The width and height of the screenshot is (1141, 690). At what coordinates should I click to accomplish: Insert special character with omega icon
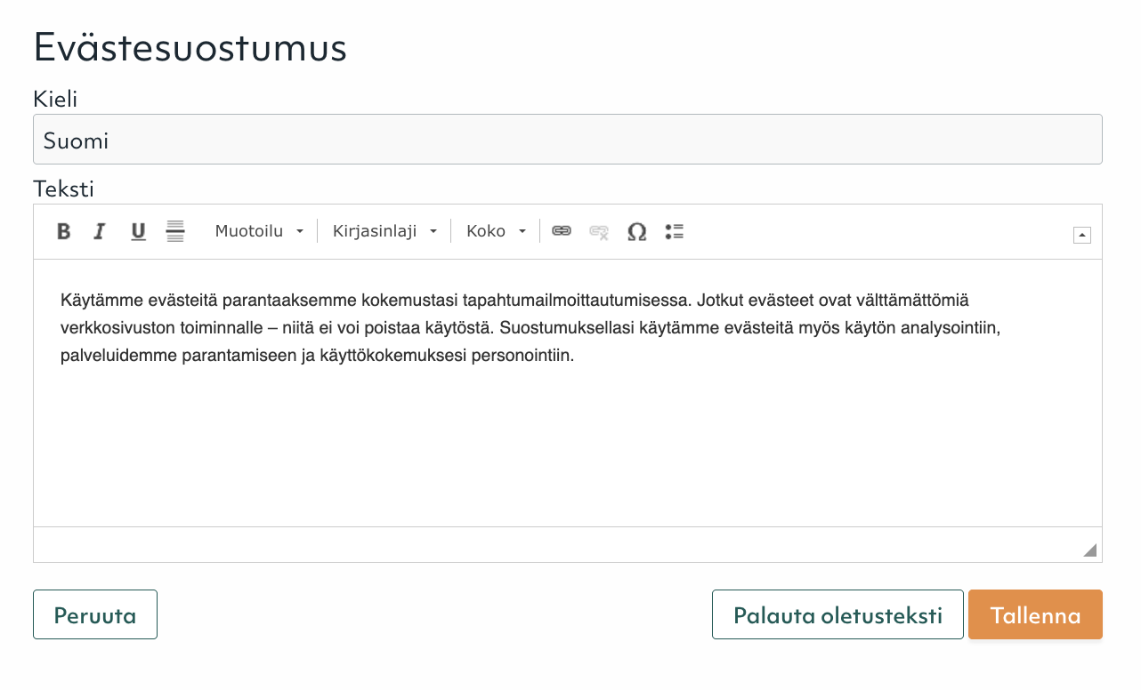point(636,232)
